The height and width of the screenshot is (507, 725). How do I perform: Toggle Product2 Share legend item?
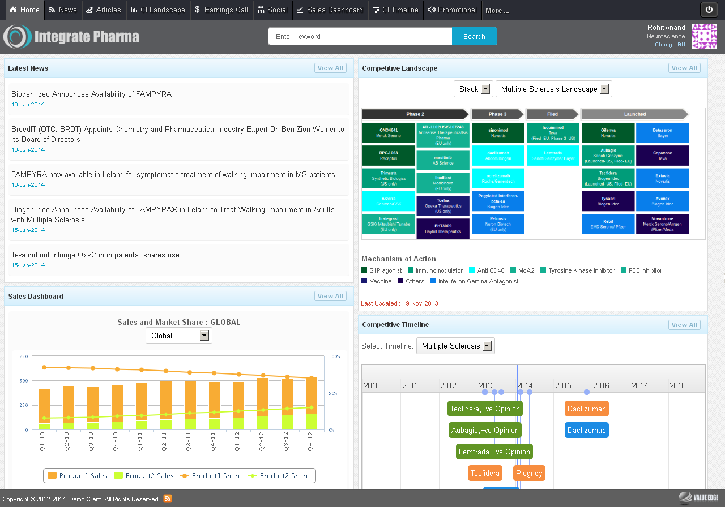[279, 476]
